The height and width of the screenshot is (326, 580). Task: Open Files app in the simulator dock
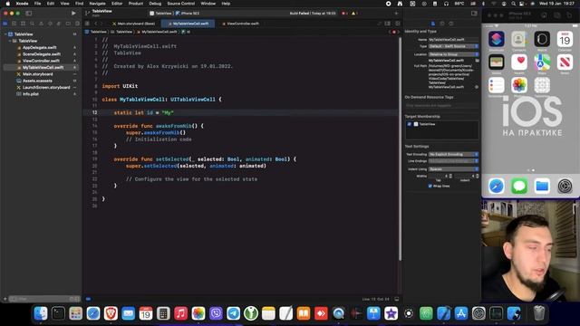click(542, 187)
